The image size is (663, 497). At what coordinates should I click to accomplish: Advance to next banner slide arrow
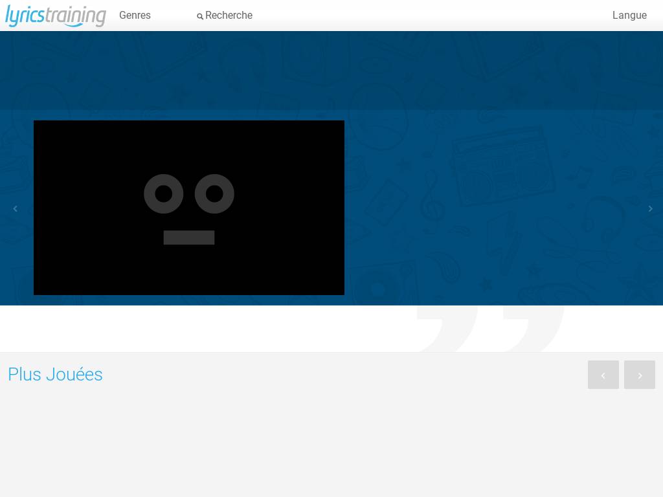click(650, 208)
